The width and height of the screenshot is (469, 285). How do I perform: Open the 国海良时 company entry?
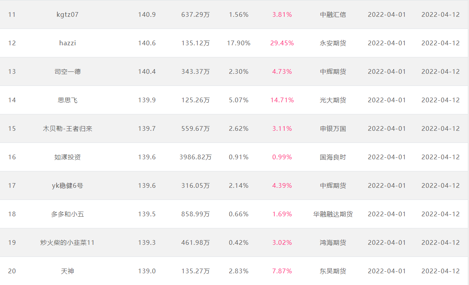tap(333, 157)
